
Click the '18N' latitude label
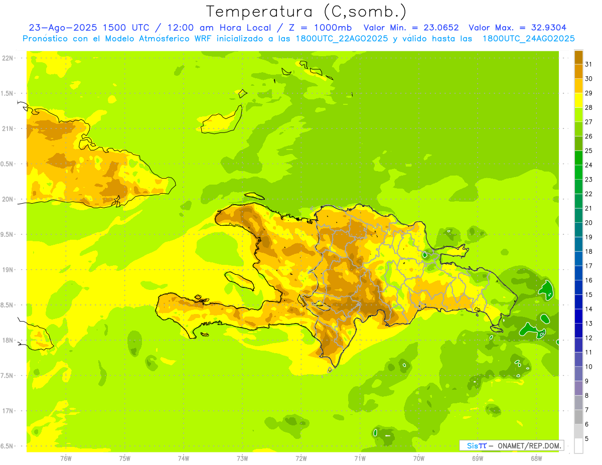tap(8, 341)
